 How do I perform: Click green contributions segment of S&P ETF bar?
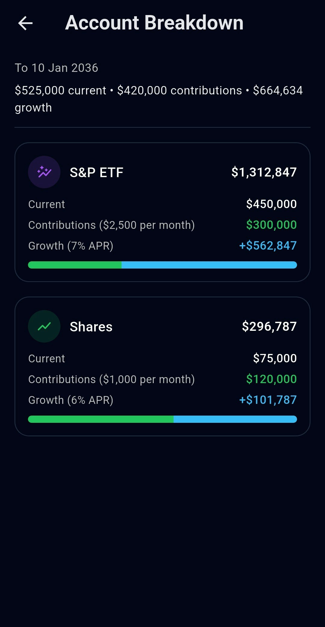75,265
